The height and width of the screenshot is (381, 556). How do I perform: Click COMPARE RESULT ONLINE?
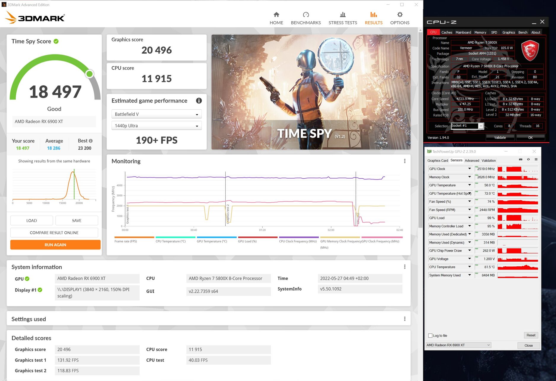[54, 233]
